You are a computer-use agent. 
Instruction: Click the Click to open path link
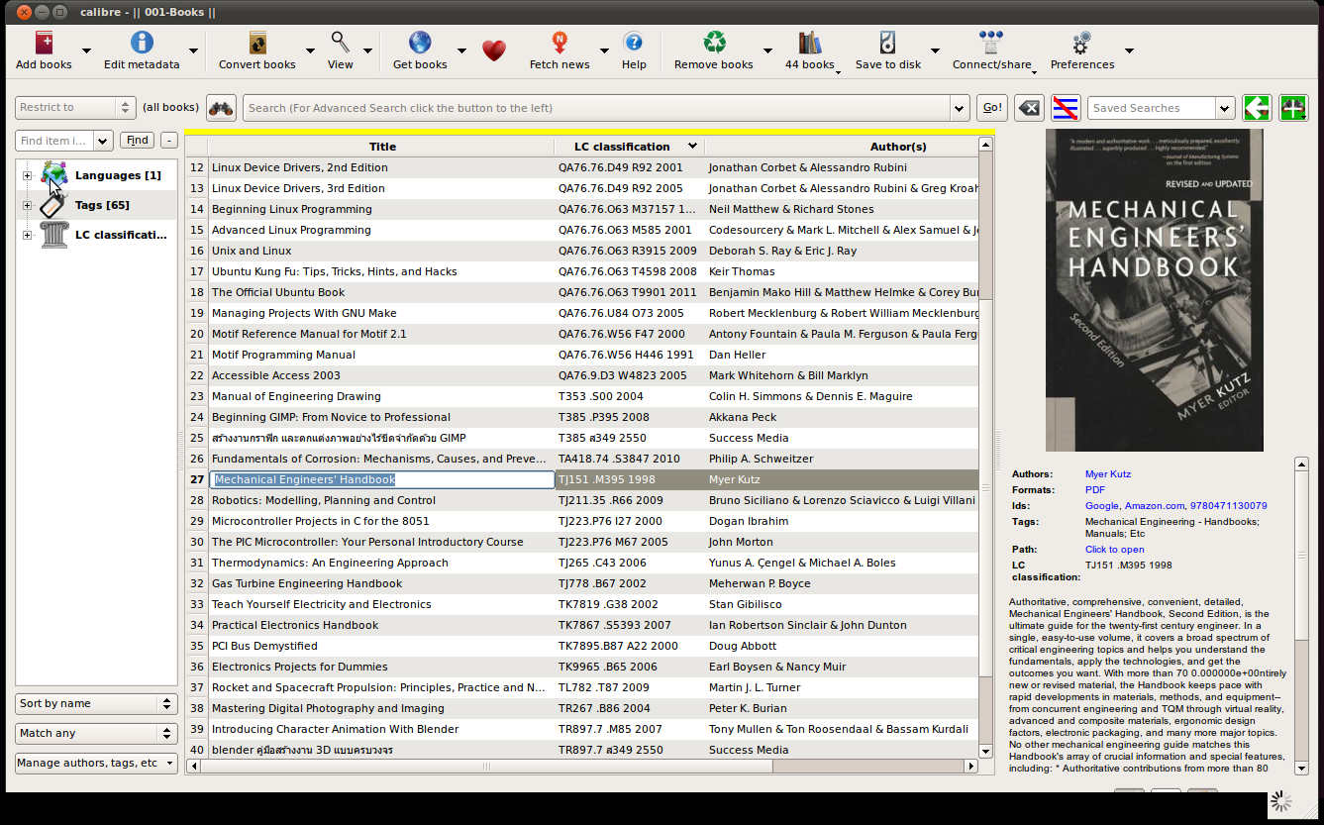coord(1114,550)
